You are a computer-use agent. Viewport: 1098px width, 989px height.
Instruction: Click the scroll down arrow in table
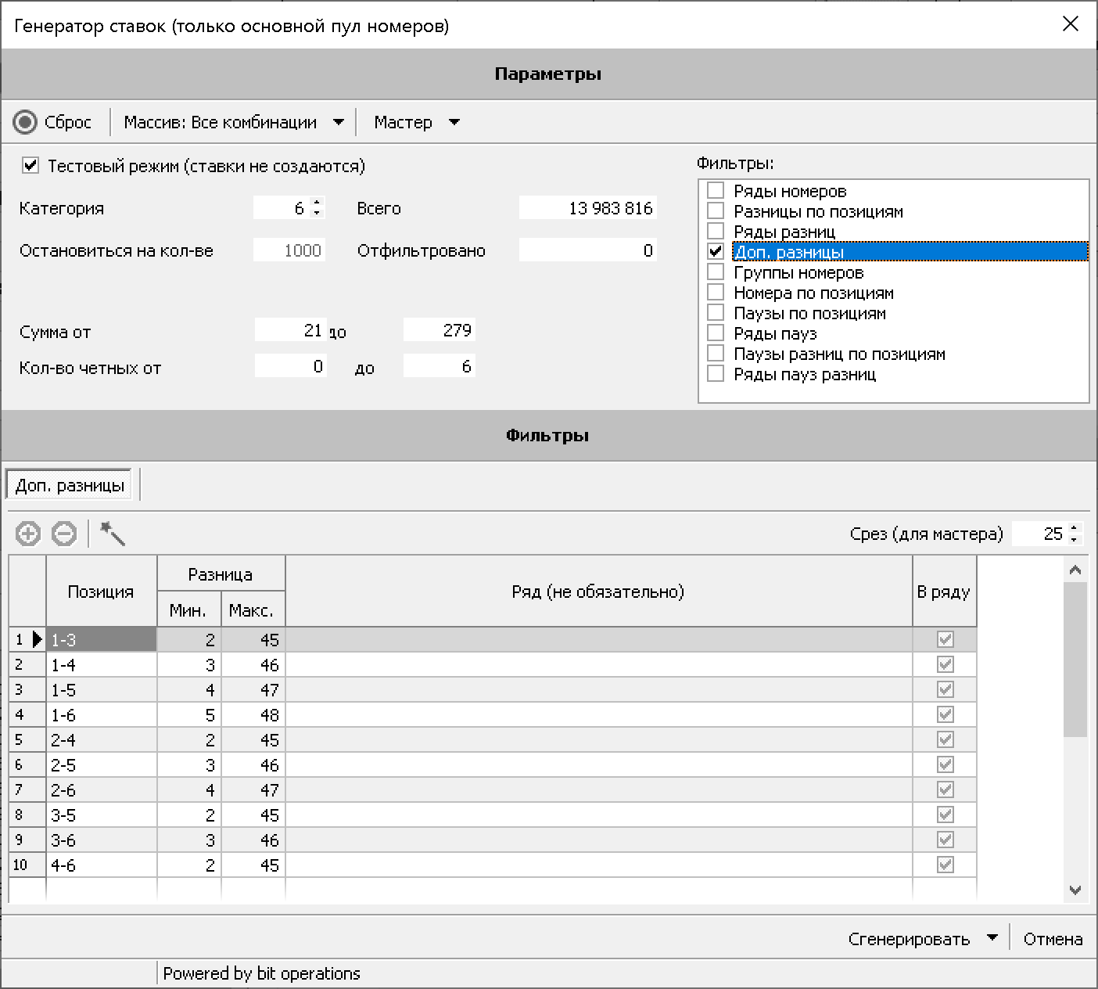click(1075, 890)
